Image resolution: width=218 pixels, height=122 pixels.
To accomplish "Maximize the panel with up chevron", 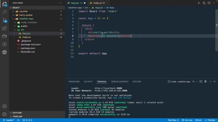I will coord(210,81).
